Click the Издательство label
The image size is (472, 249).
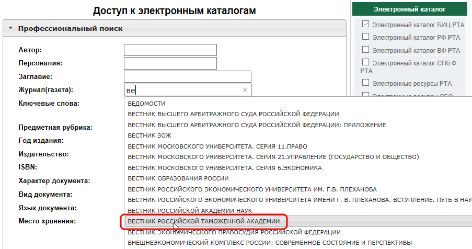click(44, 154)
